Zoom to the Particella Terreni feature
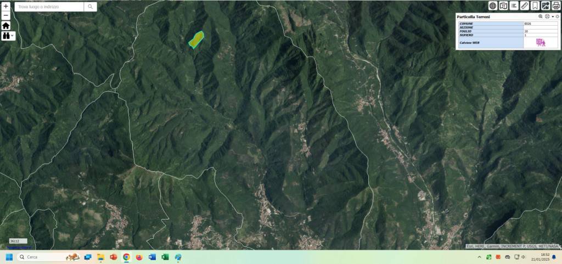 click(541, 16)
